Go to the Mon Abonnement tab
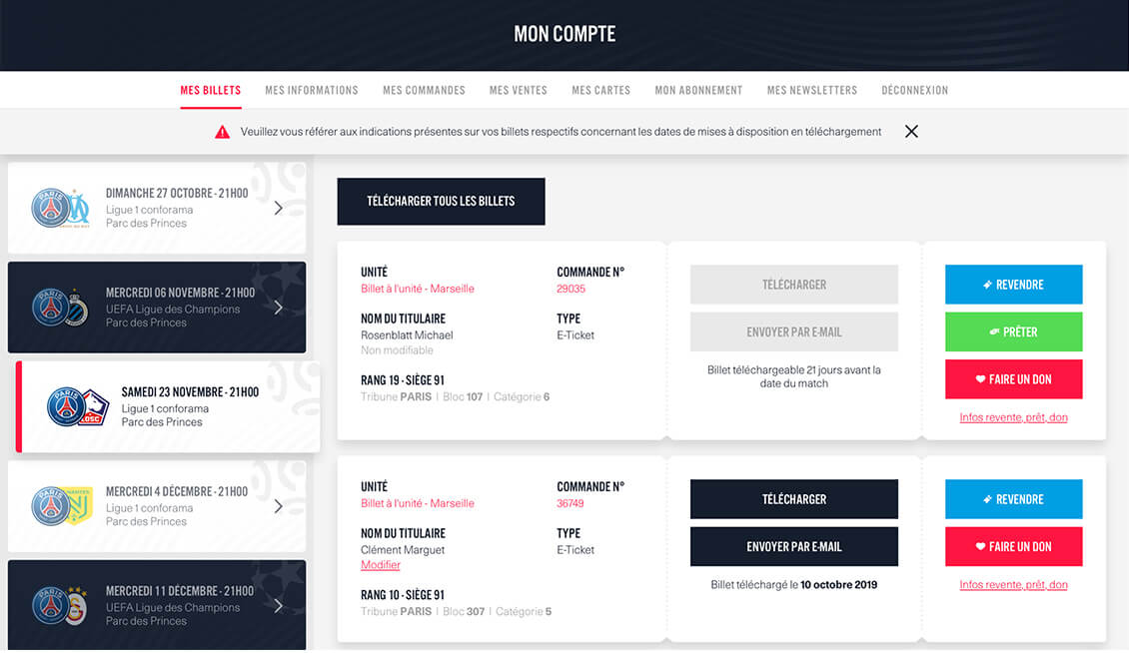The width and height of the screenshot is (1129, 653). tap(698, 90)
